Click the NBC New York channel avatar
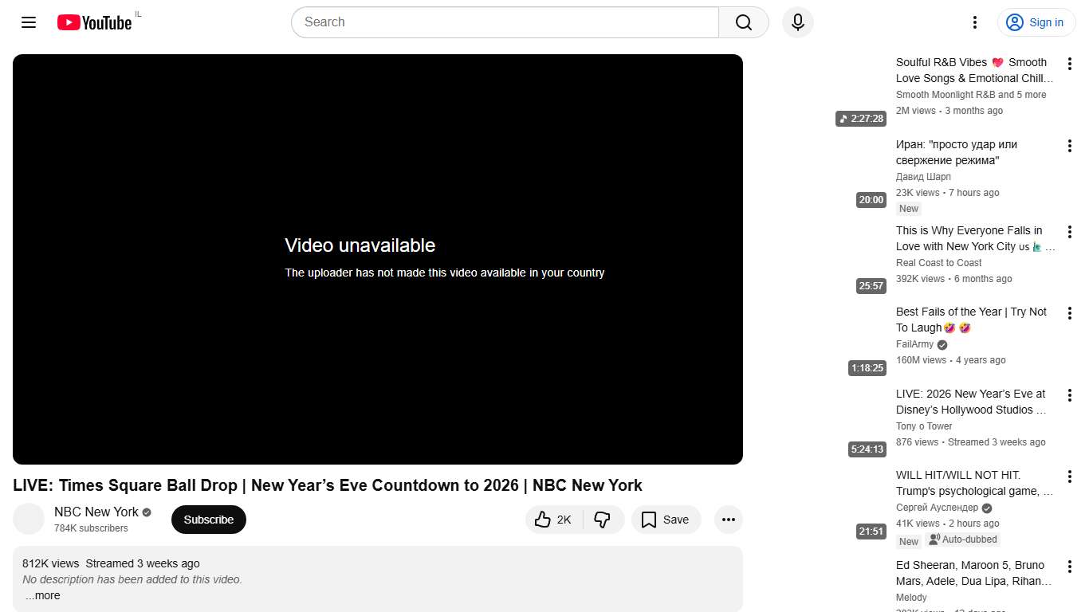The width and height of the screenshot is (1089, 612). (x=29, y=519)
